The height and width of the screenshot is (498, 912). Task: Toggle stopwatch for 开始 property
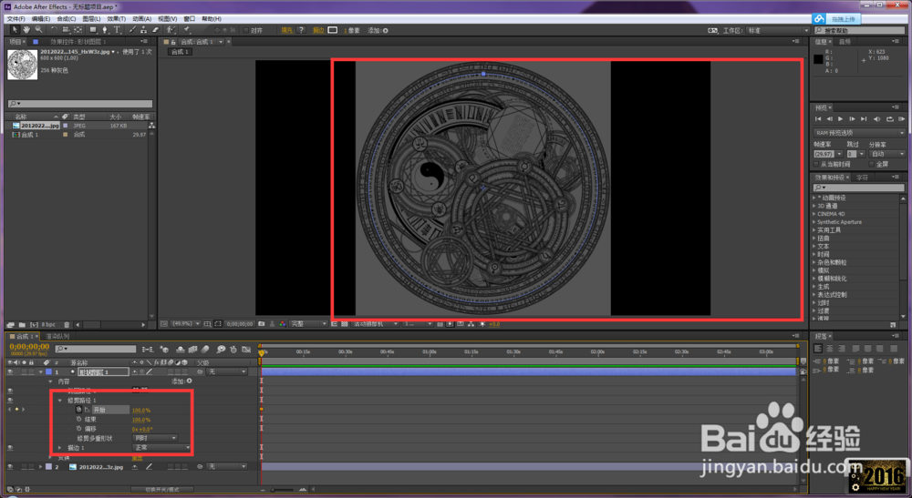pos(79,410)
